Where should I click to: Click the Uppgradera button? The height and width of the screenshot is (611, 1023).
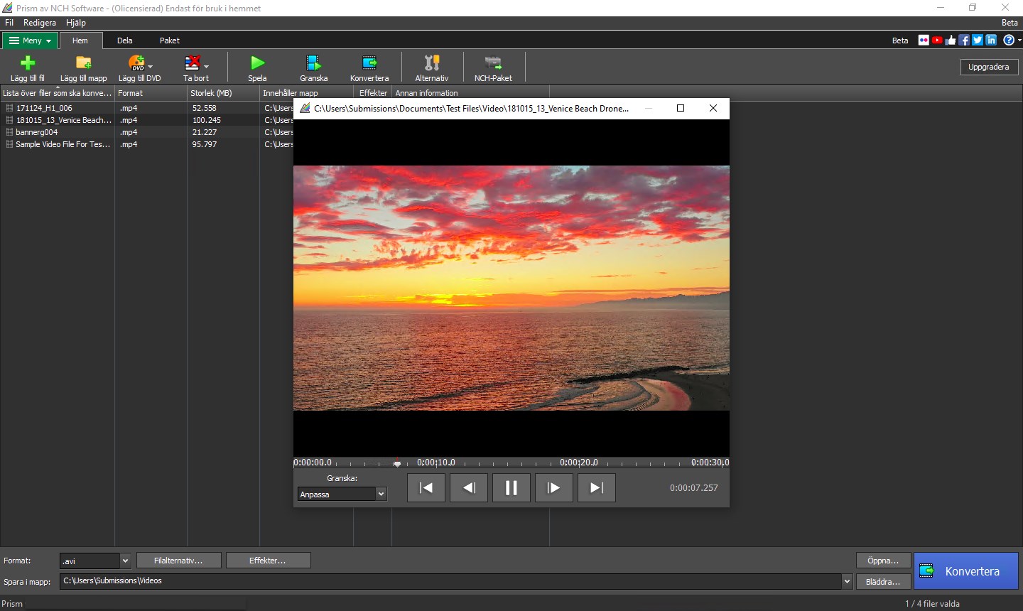pyautogui.click(x=988, y=67)
